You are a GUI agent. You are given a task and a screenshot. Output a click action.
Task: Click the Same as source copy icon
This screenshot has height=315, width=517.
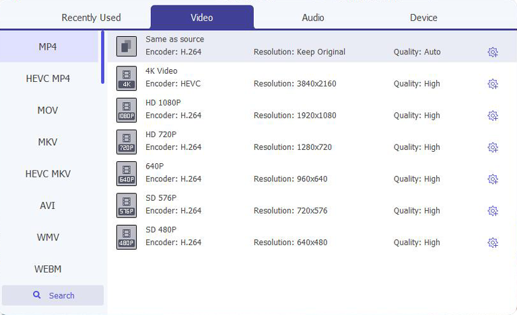(127, 46)
